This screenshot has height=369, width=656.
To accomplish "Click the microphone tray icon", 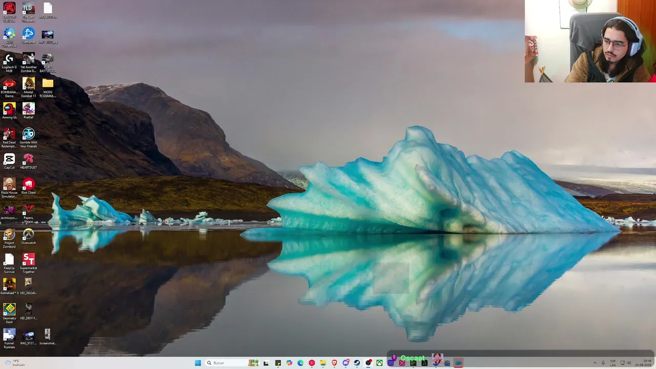I will pyautogui.click(x=603, y=363).
